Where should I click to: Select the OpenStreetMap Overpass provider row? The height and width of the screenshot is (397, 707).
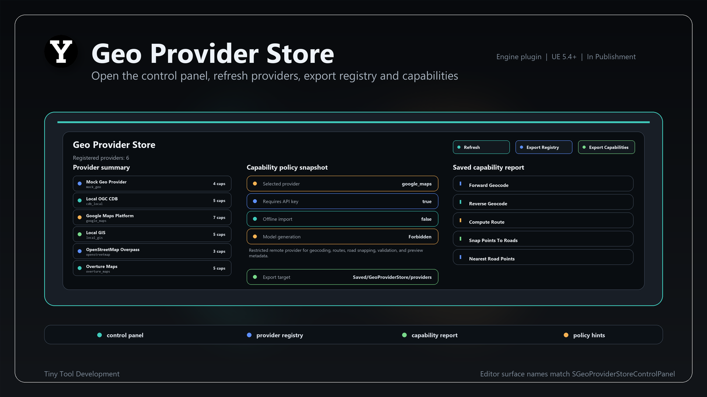[152, 251]
